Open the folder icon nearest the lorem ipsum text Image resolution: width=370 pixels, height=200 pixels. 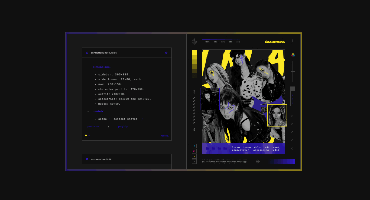click(x=225, y=148)
